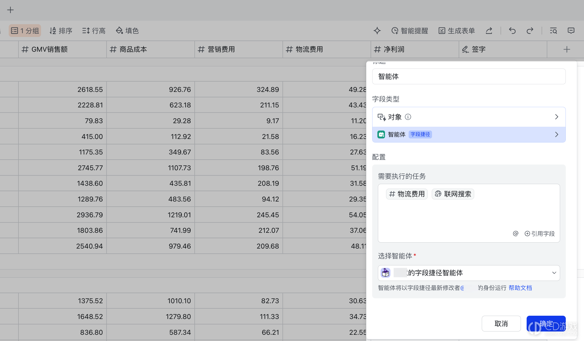584x341 pixels.
Task: Click the 签字 column header
Action: (x=503, y=49)
